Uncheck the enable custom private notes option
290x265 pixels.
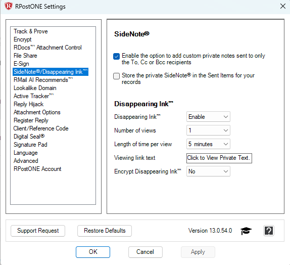pyautogui.click(x=116, y=56)
